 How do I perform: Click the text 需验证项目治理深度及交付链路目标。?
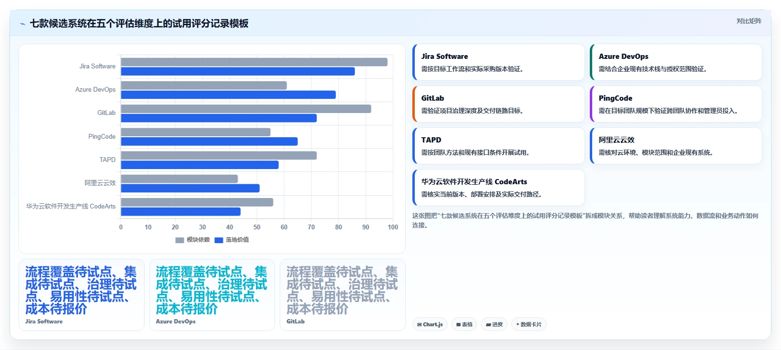point(473,111)
